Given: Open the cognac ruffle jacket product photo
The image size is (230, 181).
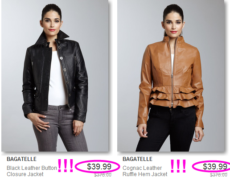Looking at the screenshot, I should click(171, 76).
